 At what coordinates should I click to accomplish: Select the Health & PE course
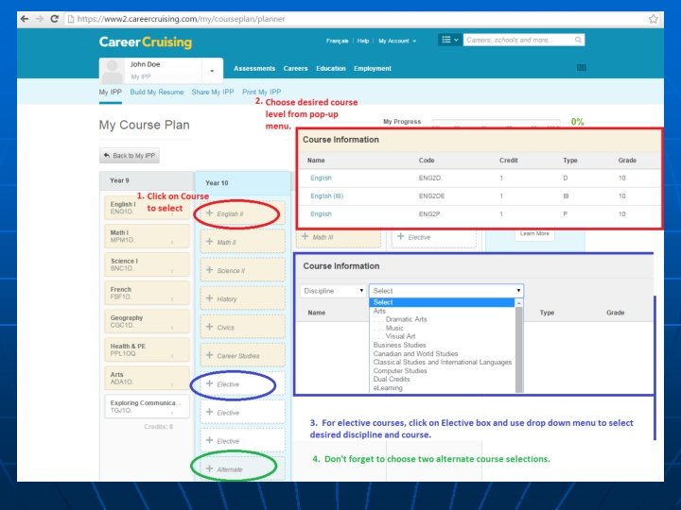[x=148, y=350]
